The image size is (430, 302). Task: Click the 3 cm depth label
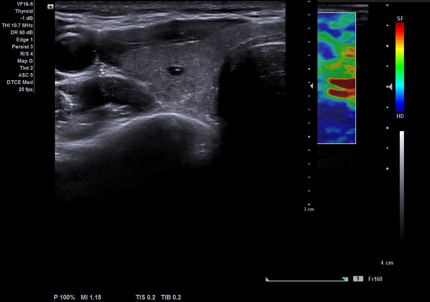[x=309, y=209]
